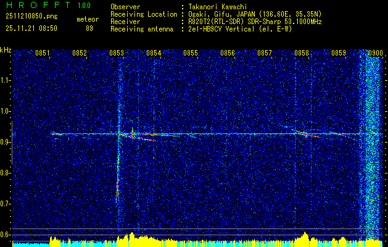Click the 0.9 kHz frequency label
Viewport: 388px width, 247px height.
coord(6,142)
